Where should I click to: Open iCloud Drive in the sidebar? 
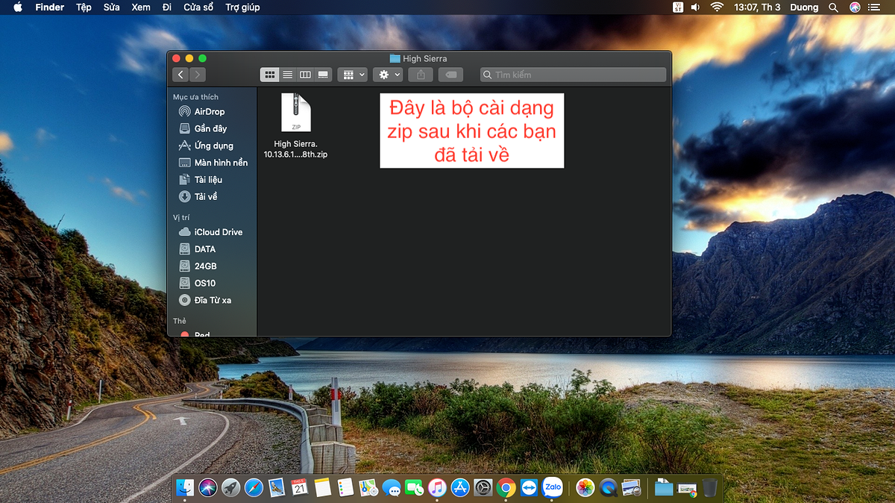210,232
